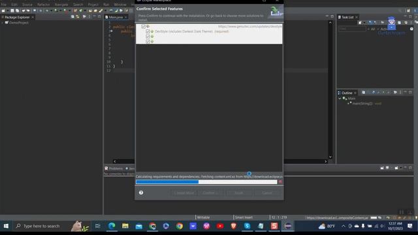The width and height of the screenshot is (418, 235).
Task: Click the blue installation progress bar
Action: point(206,182)
